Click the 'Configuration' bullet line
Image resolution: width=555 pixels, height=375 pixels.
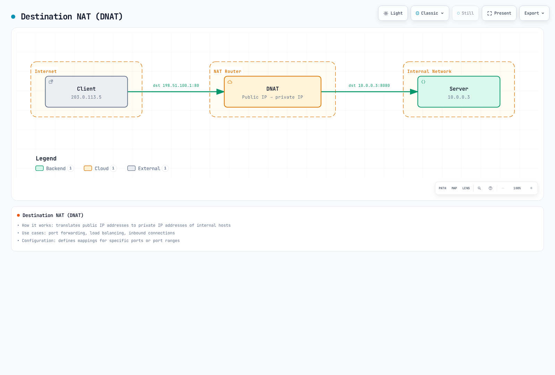(101, 241)
